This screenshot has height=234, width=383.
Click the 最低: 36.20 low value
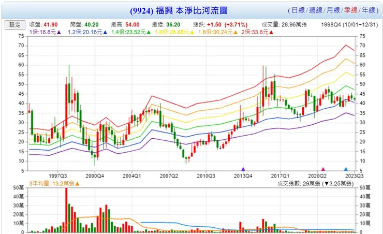coord(166,25)
